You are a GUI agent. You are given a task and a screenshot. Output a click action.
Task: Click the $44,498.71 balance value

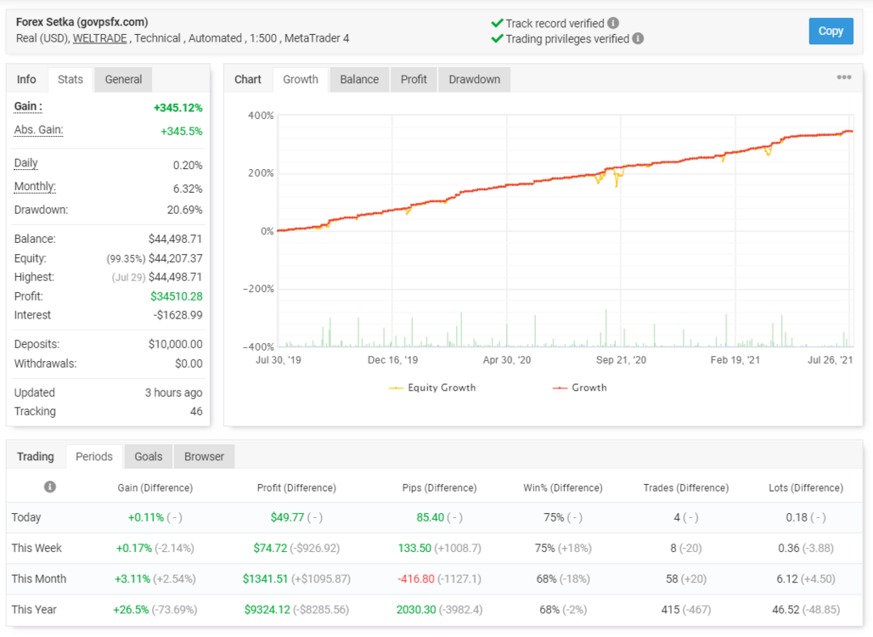point(176,239)
